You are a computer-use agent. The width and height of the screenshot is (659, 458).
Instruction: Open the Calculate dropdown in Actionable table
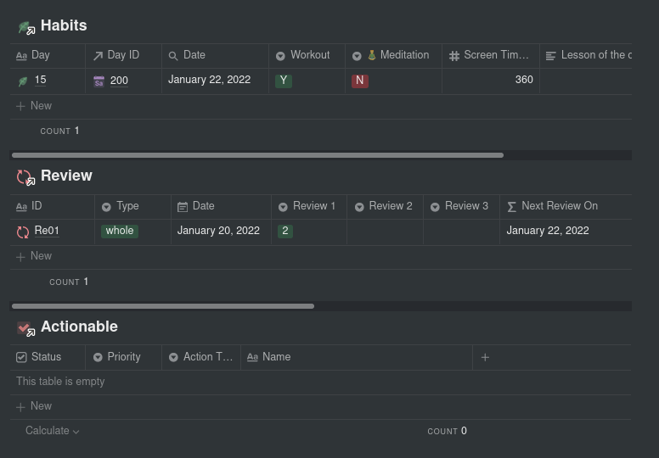click(52, 431)
